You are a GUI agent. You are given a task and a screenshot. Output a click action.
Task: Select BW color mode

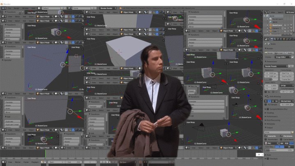coord(282,143)
